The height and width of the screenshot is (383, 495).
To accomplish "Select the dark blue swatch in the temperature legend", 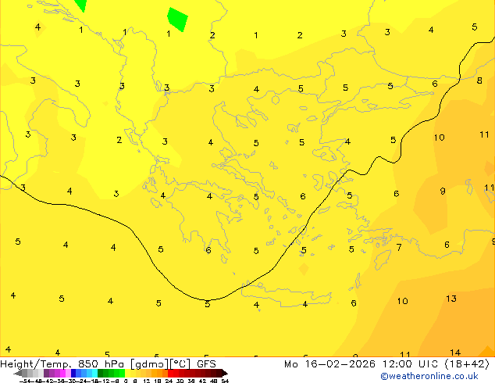I will (x=73, y=373).
